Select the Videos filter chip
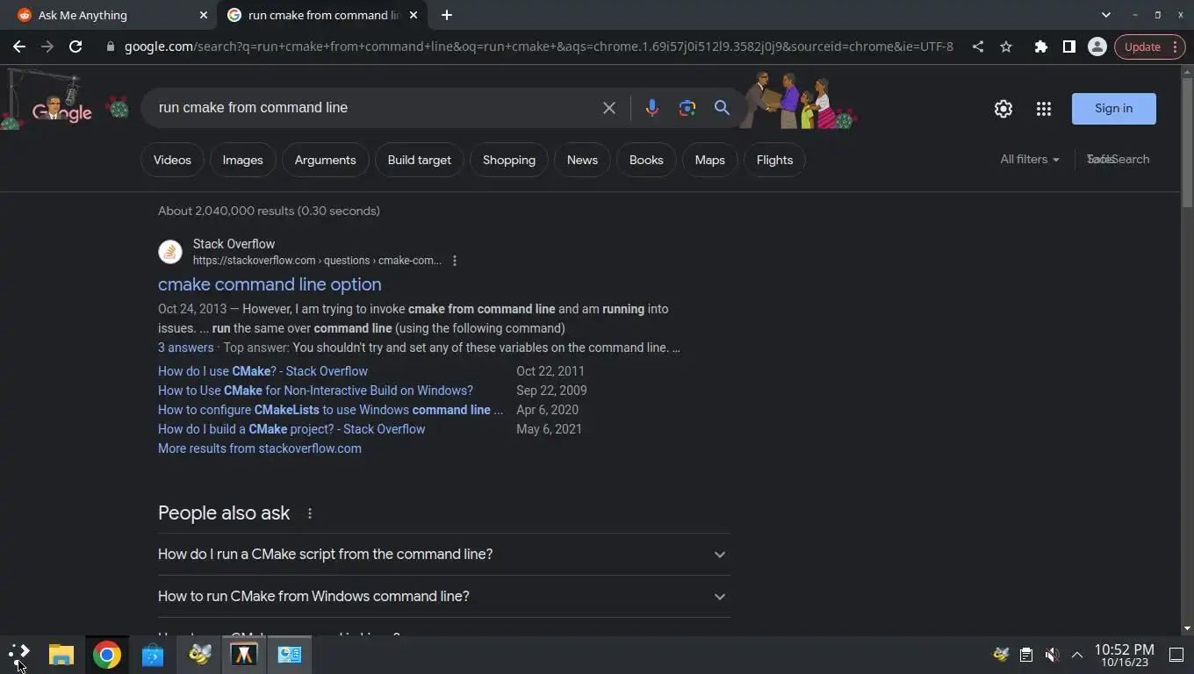This screenshot has width=1194, height=674. [172, 160]
